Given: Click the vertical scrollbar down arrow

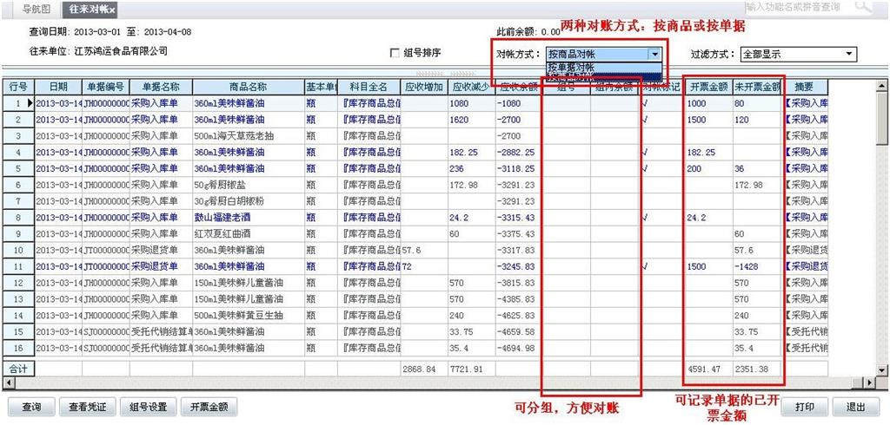Looking at the screenshot, I should click(881, 370).
